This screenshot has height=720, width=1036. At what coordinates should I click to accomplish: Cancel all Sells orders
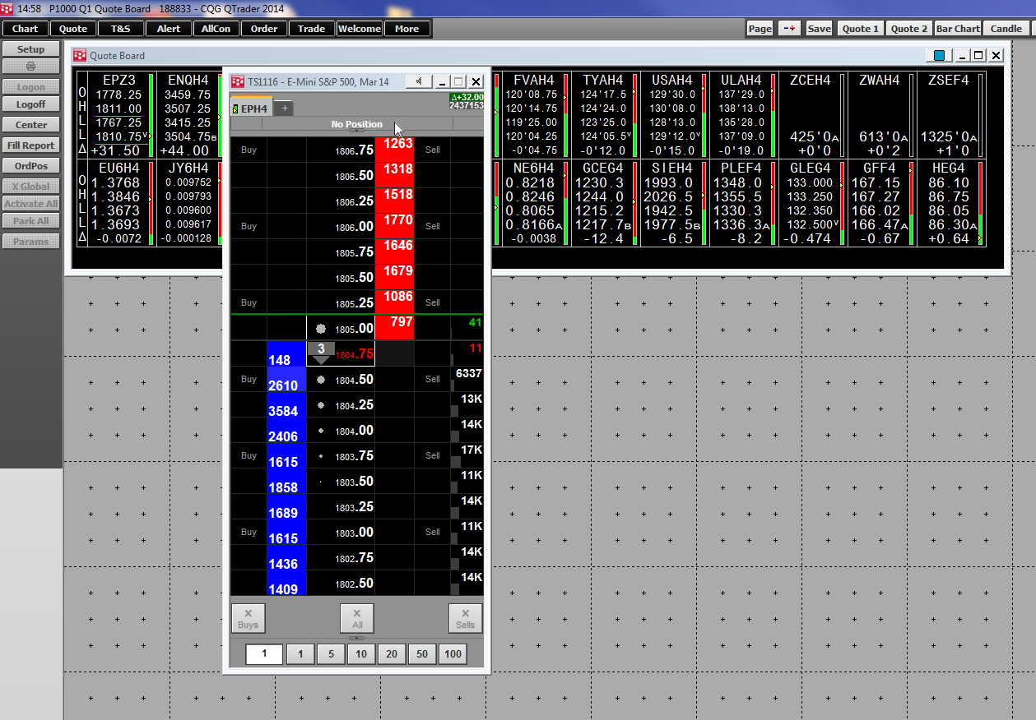coord(465,618)
